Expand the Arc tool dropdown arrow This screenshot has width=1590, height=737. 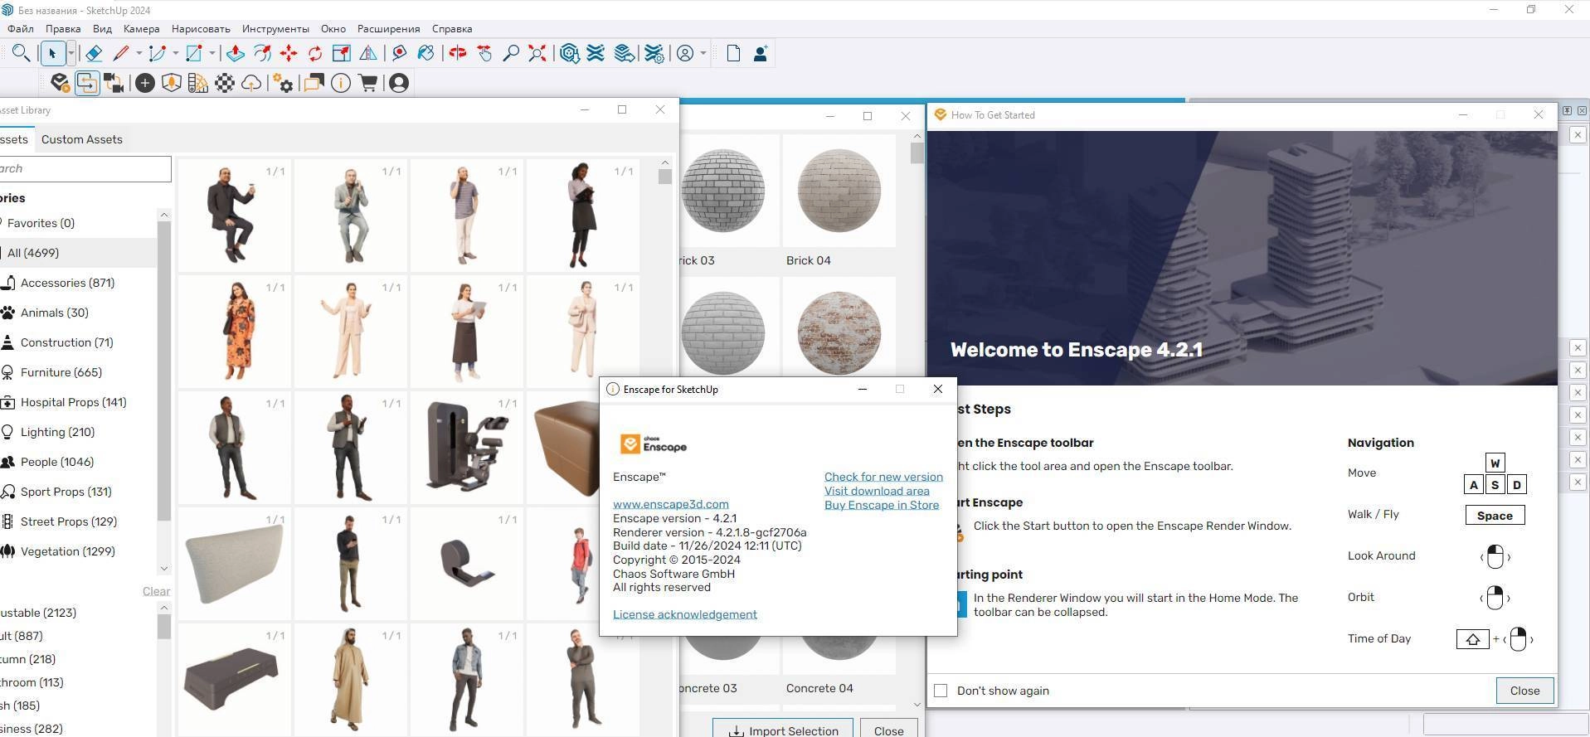click(175, 54)
